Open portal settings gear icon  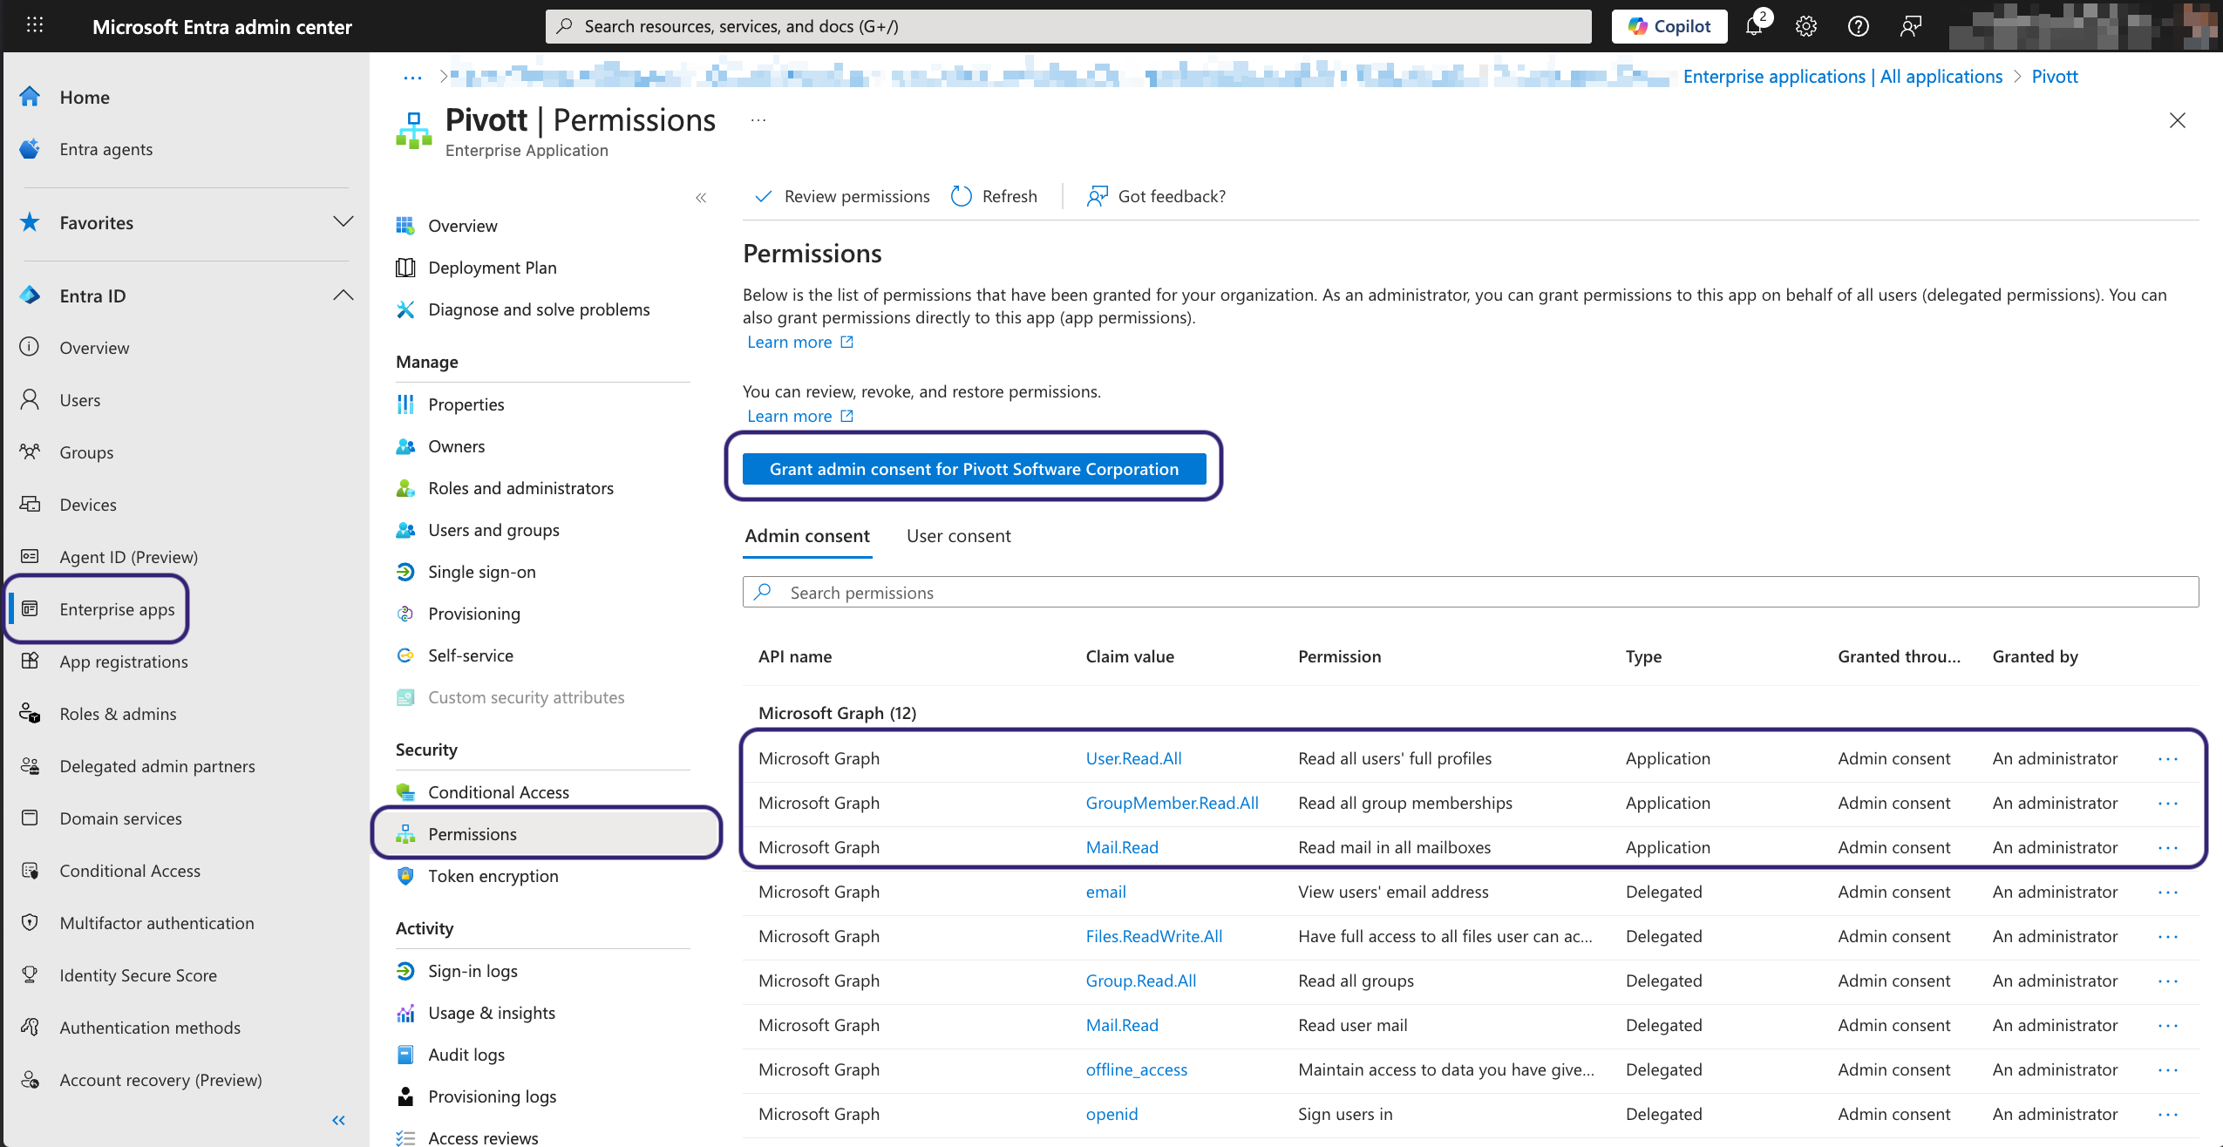point(1805,26)
